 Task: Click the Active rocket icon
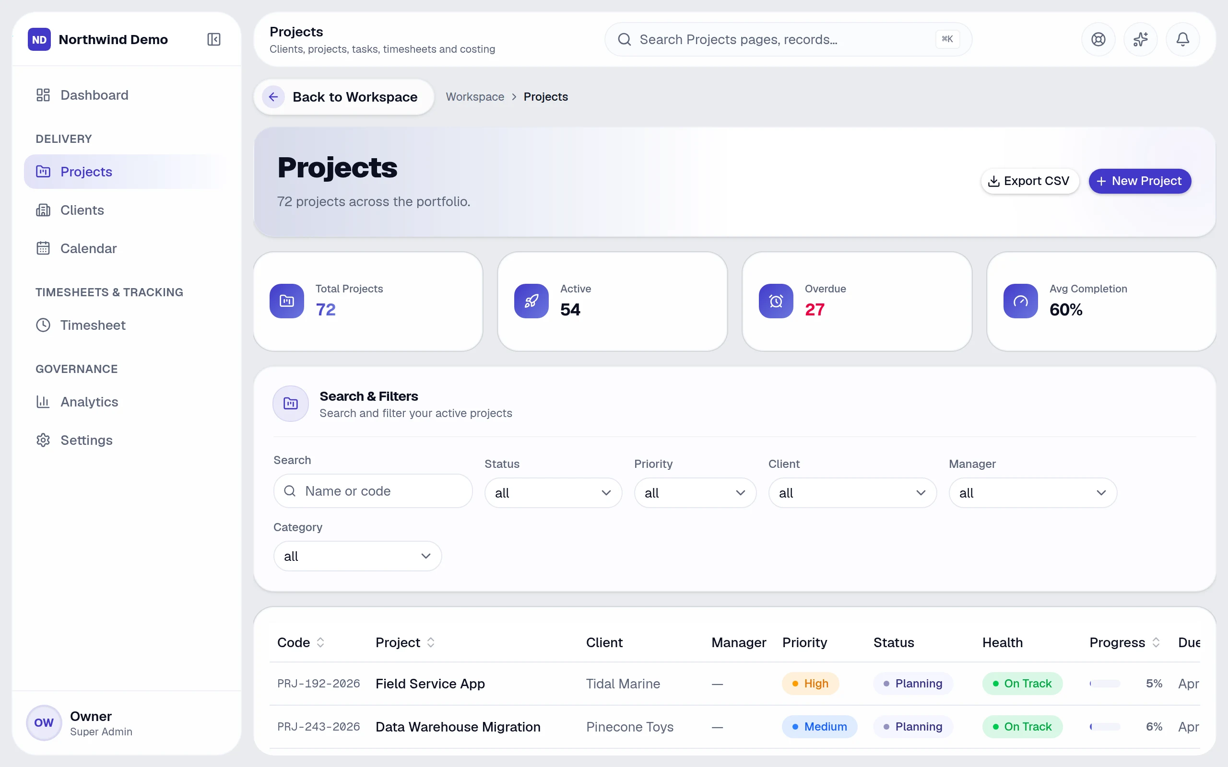coord(531,301)
